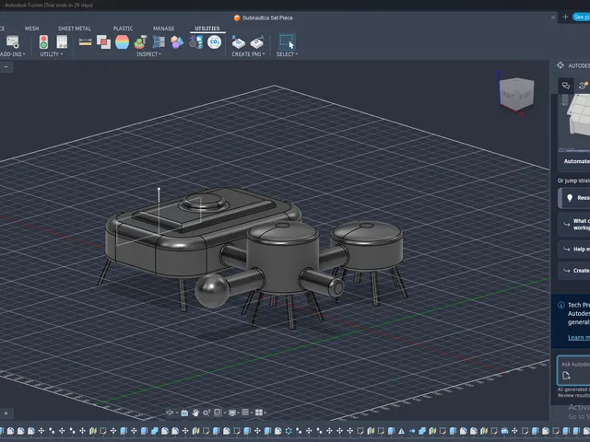Switch to the PLASTIC tab
Viewport: 590px width, 442px height.
123,29
